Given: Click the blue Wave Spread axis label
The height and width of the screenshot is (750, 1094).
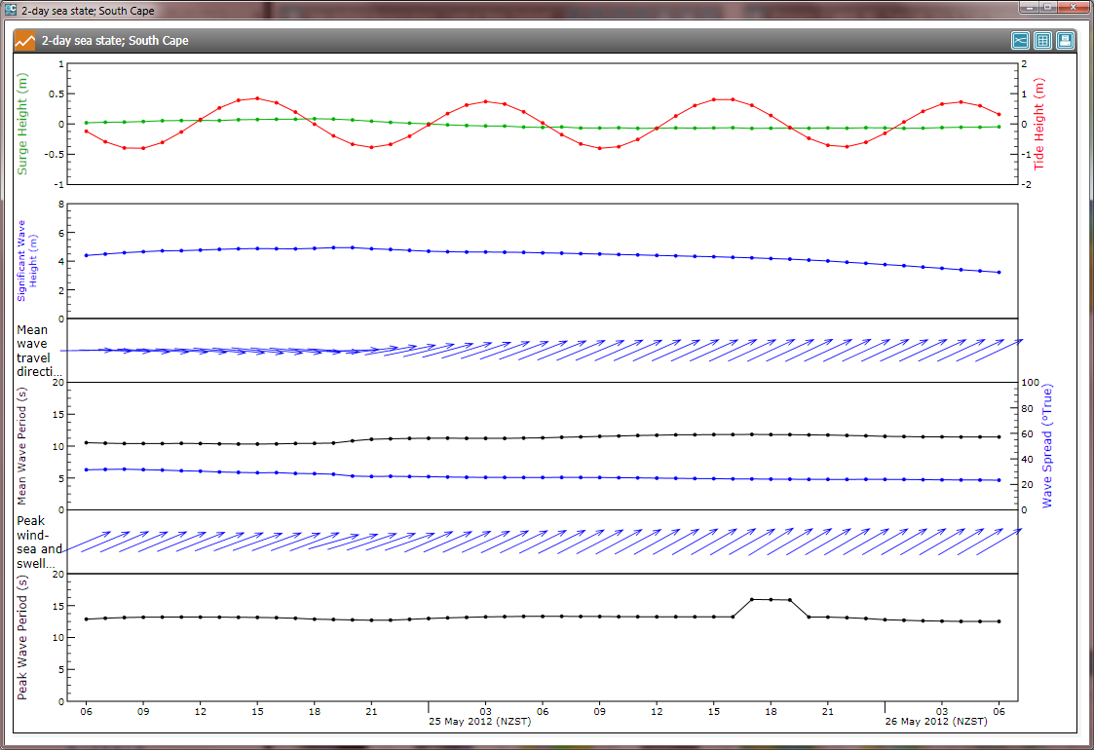Looking at the screenshot, I should 1048,445.
